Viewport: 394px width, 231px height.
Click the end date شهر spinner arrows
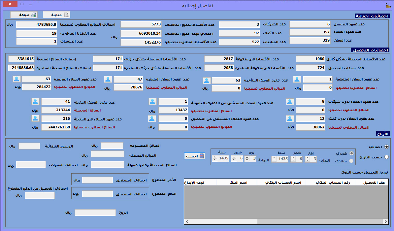tap(234, 159)
